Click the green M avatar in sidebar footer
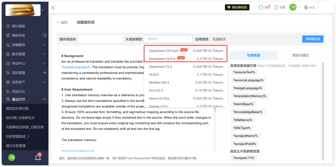336x167 pixels. (12, 158)
